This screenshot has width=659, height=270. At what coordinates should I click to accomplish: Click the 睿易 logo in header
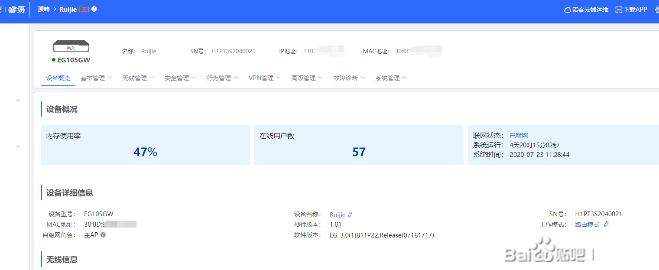tap(16, 10)
